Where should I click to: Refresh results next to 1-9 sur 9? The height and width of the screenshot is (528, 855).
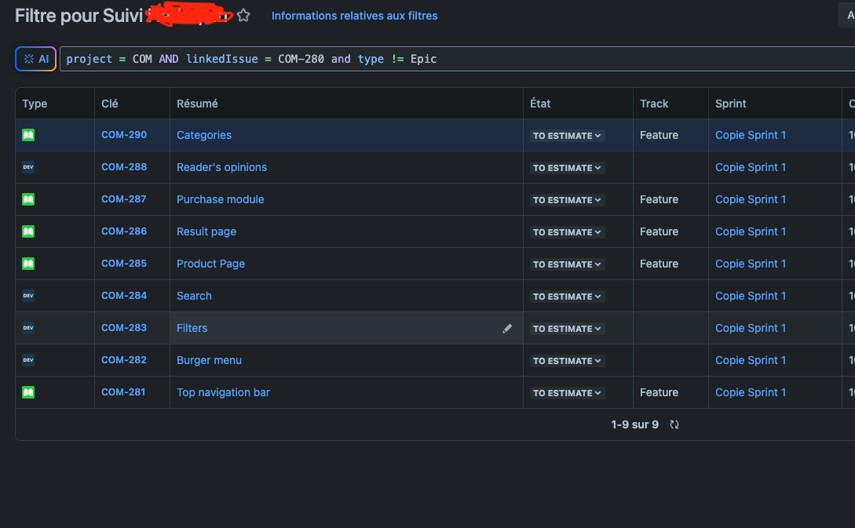[674, 424]
